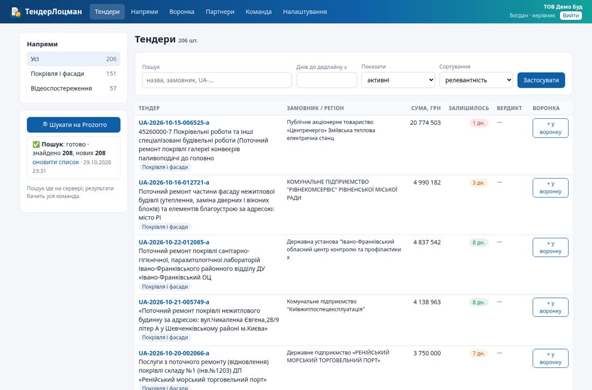Go to Напрями in the top navigation
The image size is (592, 390).
(x=145, y=12)
